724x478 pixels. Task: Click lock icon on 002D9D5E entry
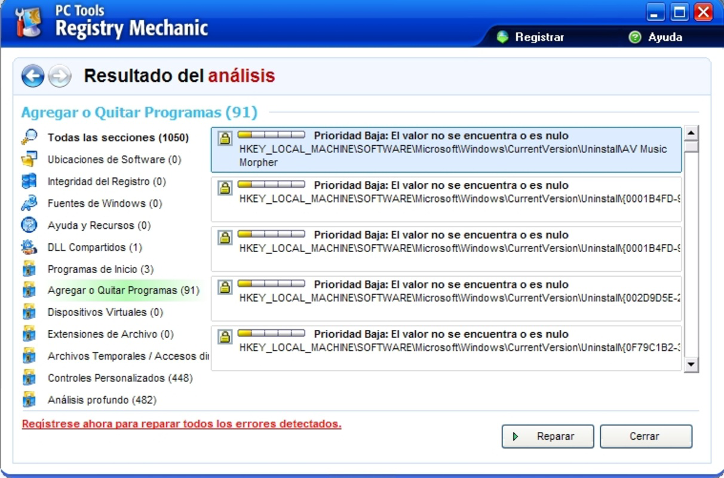point(225,287)
